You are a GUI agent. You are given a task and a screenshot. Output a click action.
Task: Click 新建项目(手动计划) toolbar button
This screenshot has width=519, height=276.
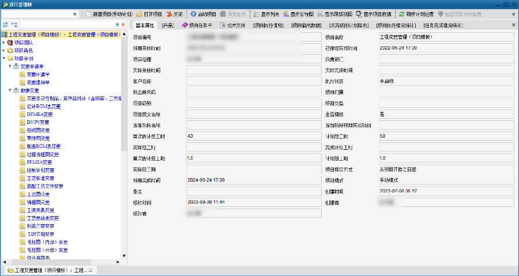pos(109,14)
